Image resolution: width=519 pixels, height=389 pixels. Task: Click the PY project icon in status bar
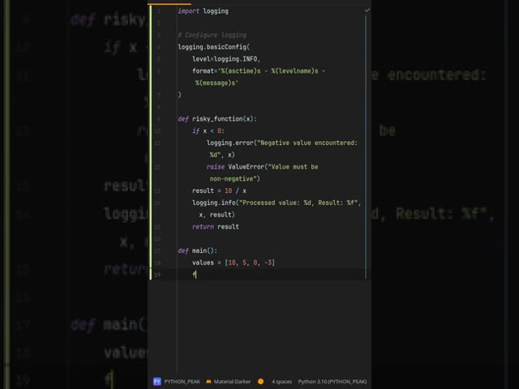tap(157, 382)
